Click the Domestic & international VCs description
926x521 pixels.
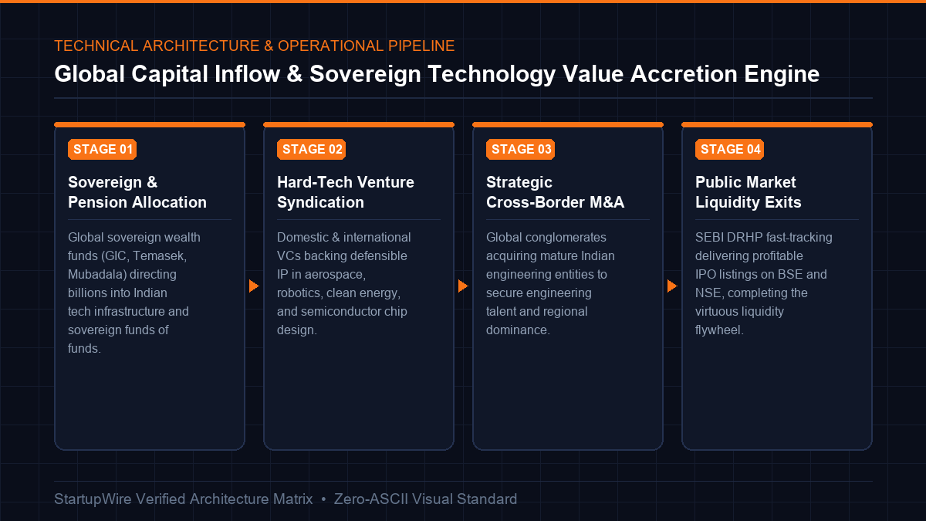tap(344, 283)
